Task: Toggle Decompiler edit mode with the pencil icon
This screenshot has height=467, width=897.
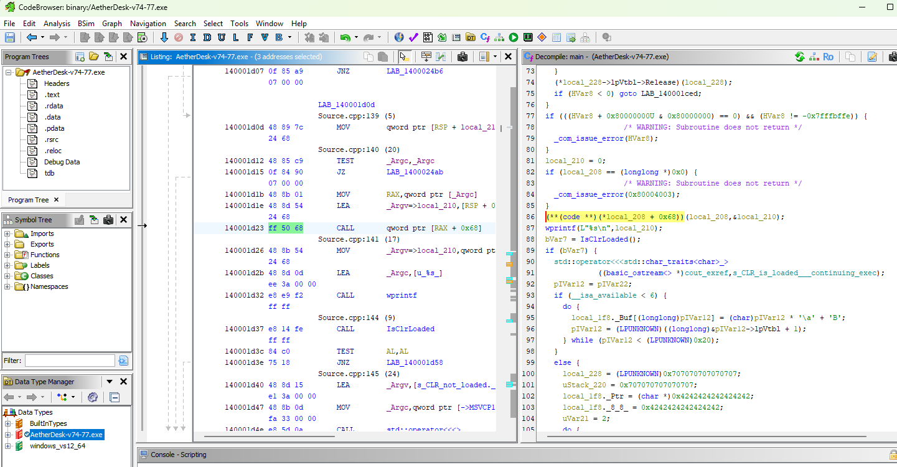Action: (873, 56)
